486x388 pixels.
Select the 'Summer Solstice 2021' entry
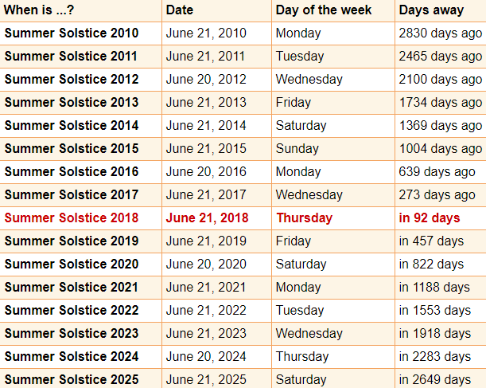[72, 287]
